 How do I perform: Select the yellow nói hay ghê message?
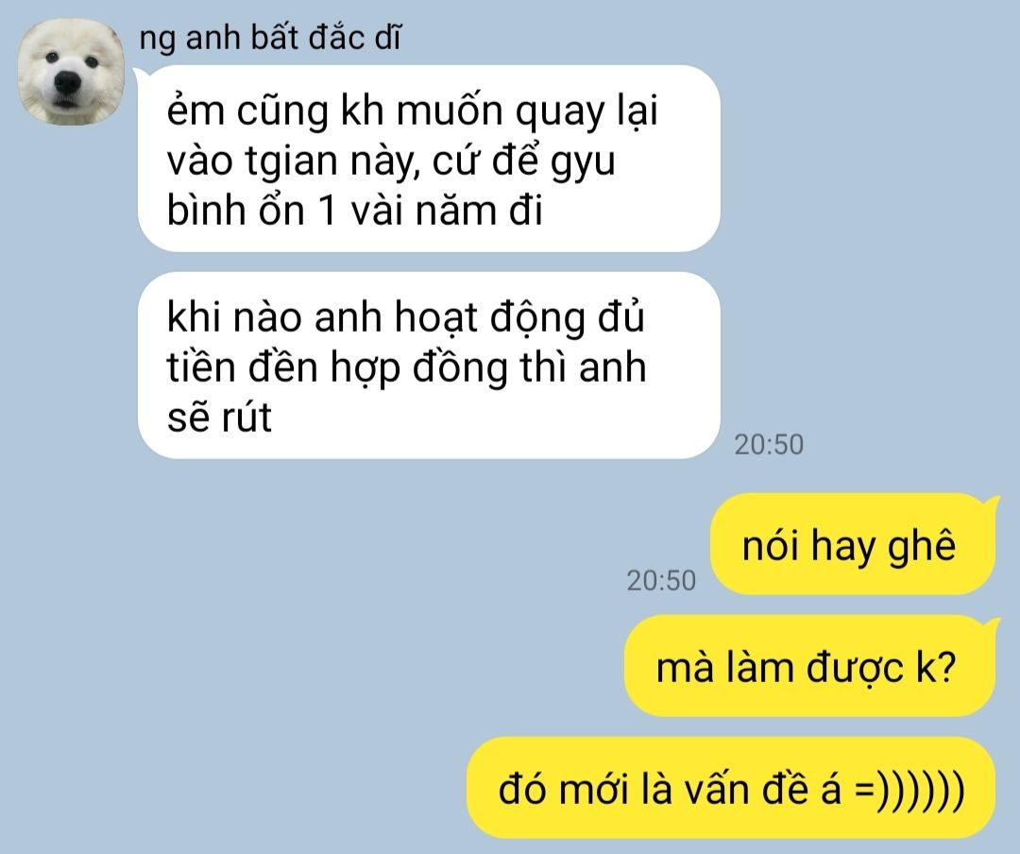tap(853, 543)
